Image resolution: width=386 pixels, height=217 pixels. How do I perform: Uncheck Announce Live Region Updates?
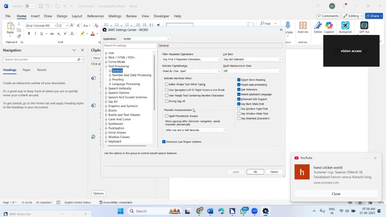click(164, 142)
